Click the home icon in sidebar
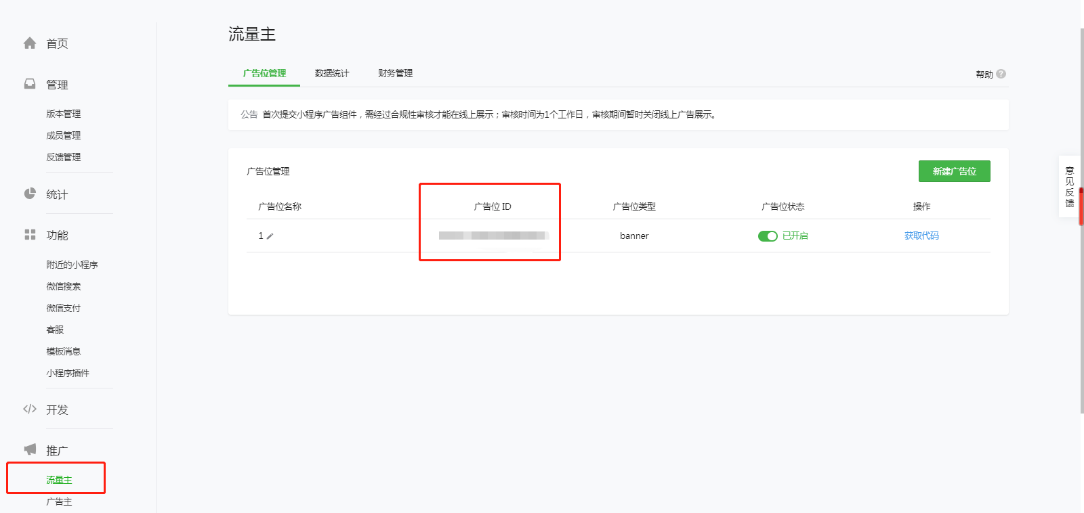1084x513 pixels. click(x=30, y=43)
